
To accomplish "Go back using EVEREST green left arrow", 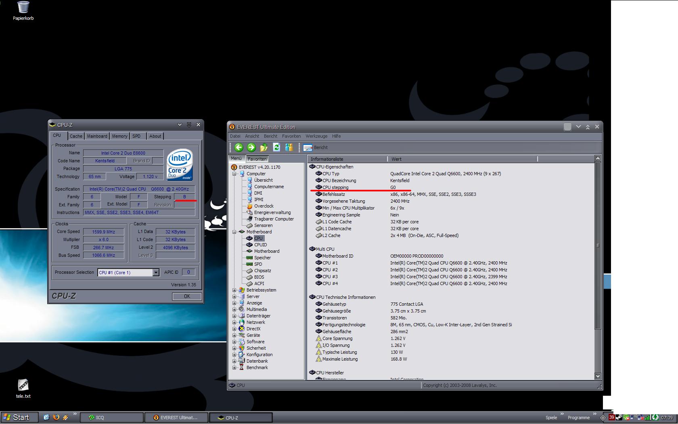I will 239,147.
